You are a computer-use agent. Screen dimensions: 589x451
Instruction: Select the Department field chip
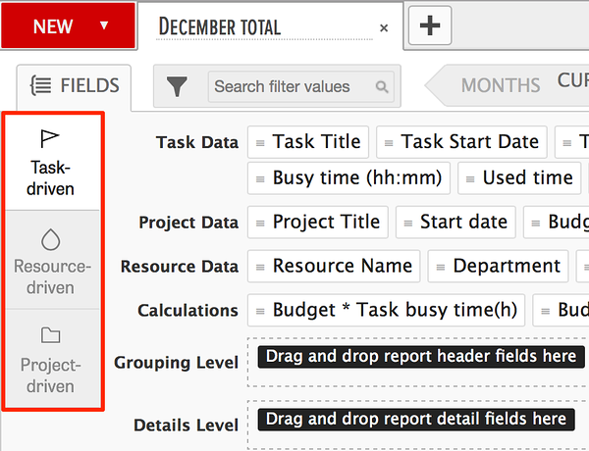[x=498, y=266]
